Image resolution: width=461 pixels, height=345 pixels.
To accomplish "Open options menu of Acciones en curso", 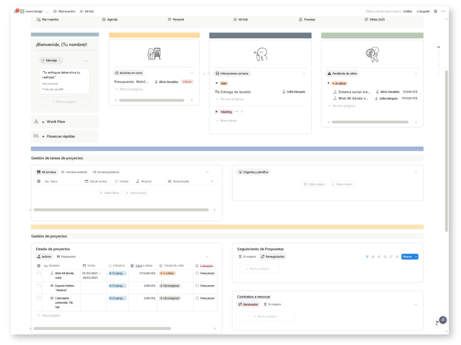I will point(192,73).
